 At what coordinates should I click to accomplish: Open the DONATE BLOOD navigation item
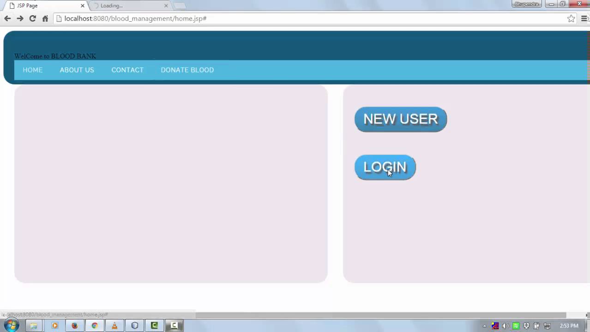[187, 70]
